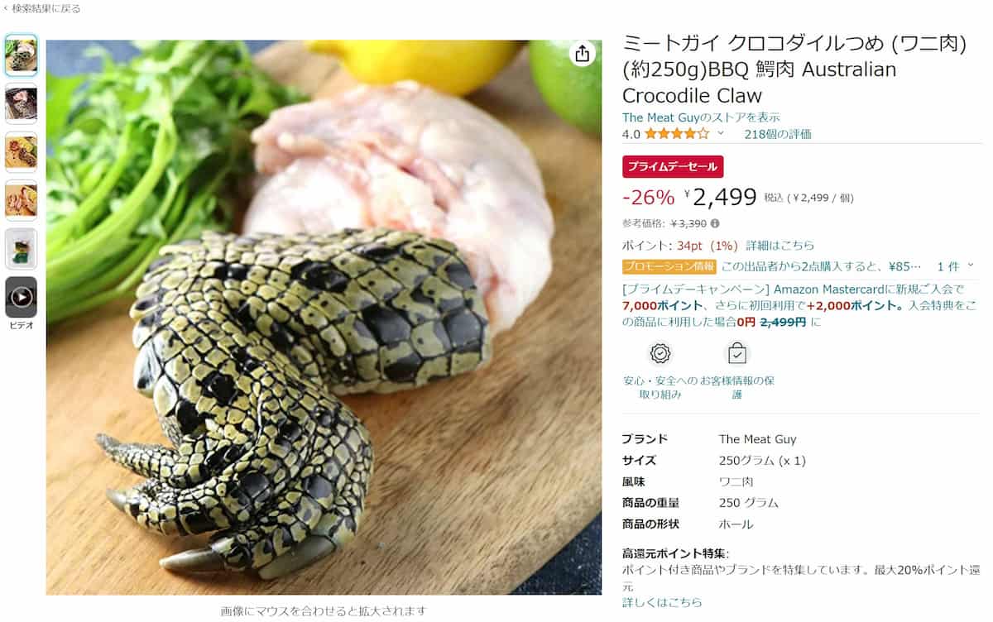This screenshot has height=622, width=993.
Task: Click the safety initiatives badge icon
Action: click(x=660, y=354)
